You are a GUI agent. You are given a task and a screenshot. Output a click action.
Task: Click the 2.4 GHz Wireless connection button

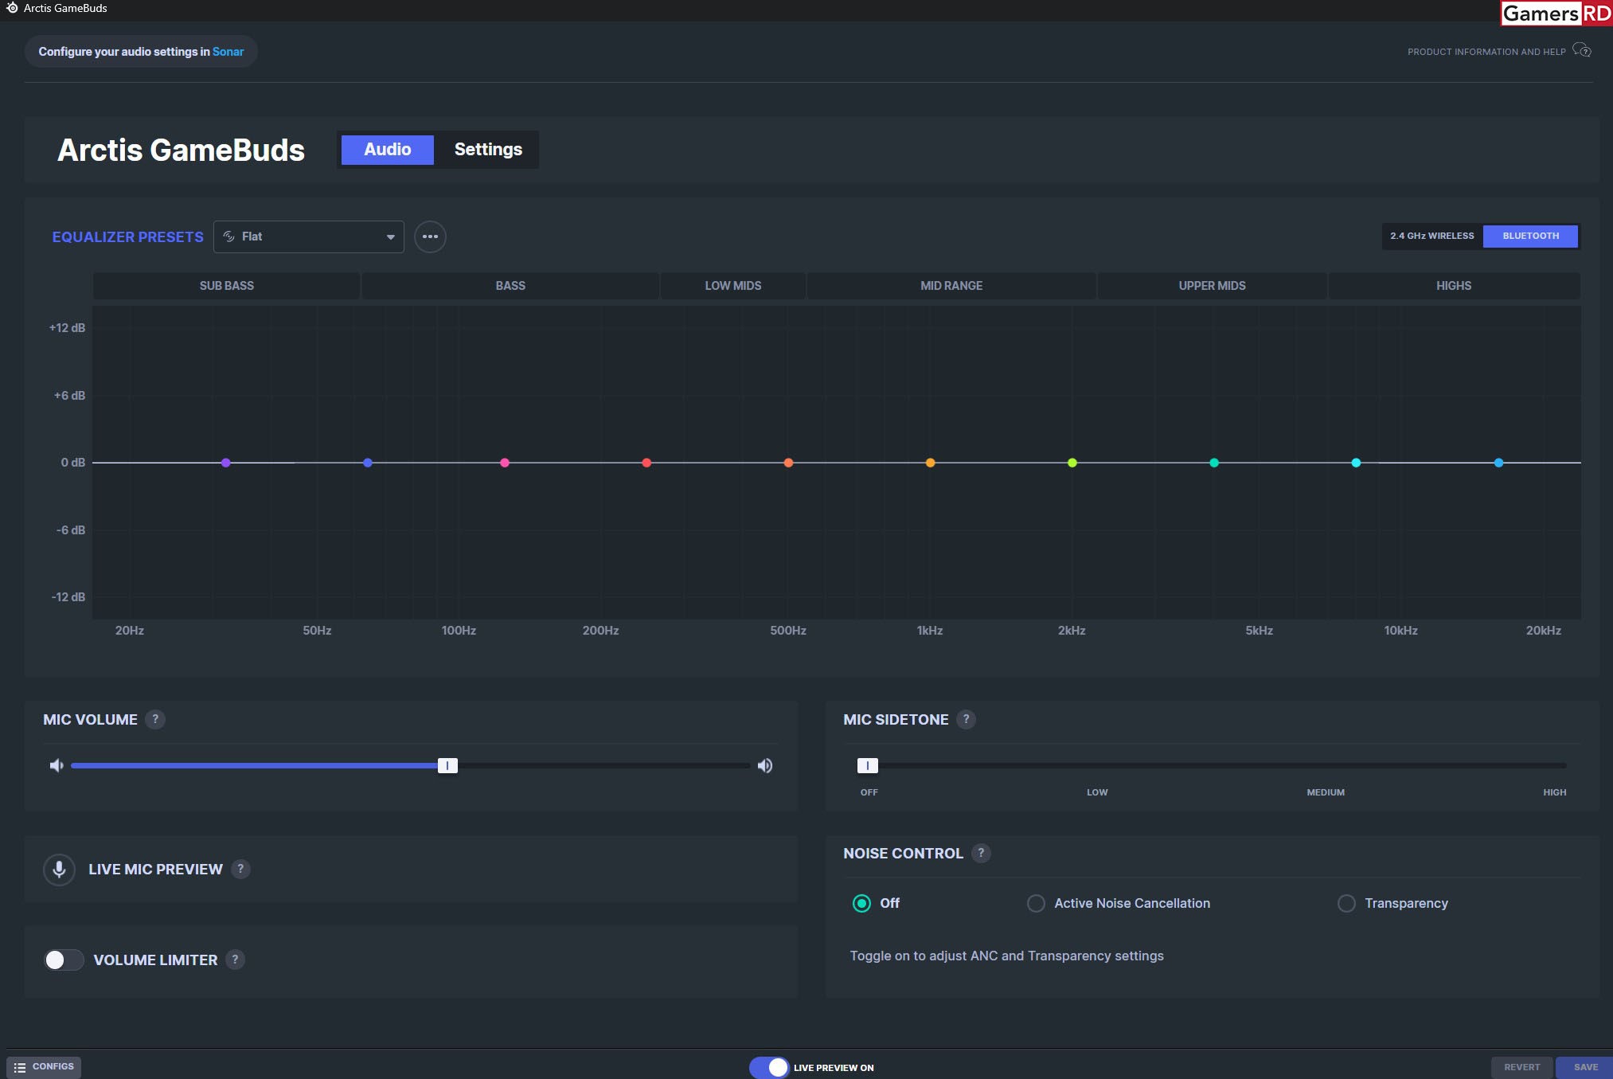coord(1431,236)
